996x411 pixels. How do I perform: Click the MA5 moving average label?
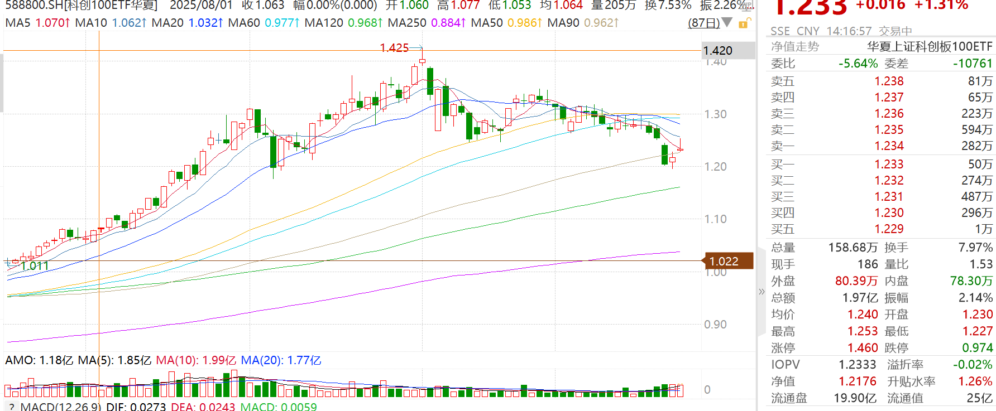tap(18, 23)
